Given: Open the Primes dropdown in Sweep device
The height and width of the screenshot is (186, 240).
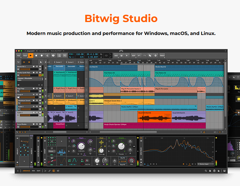Looking at the screenshot, I should point(52,151).
